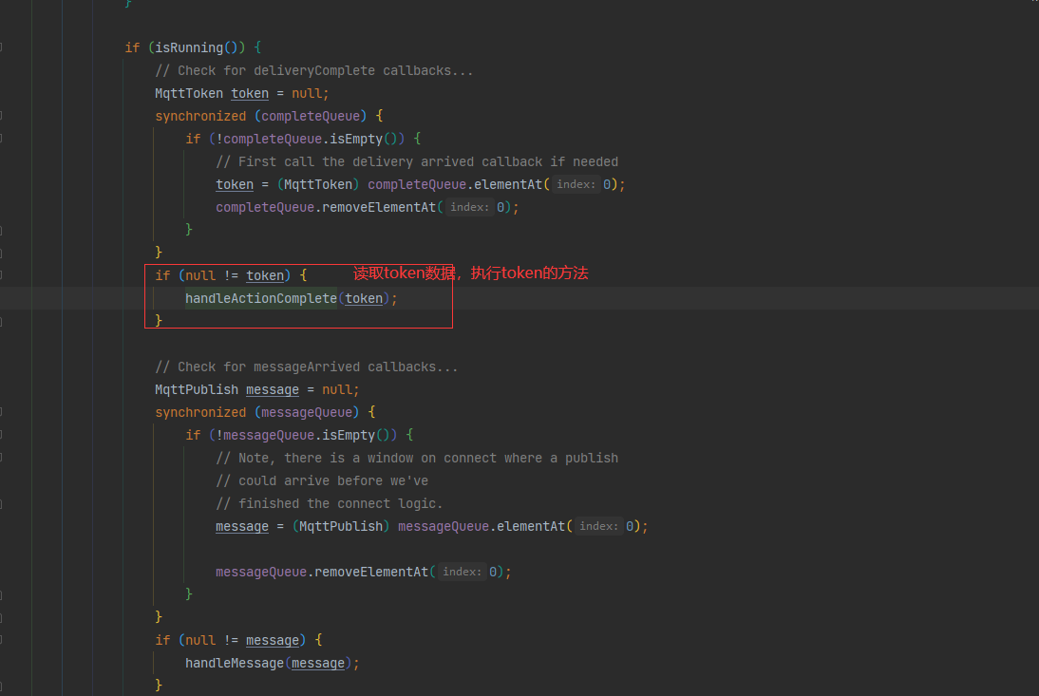This screenshot has width=1039, height=696.
Task: Click index: hint in completeQueue.removeElementAt
Action: (469, 207)
